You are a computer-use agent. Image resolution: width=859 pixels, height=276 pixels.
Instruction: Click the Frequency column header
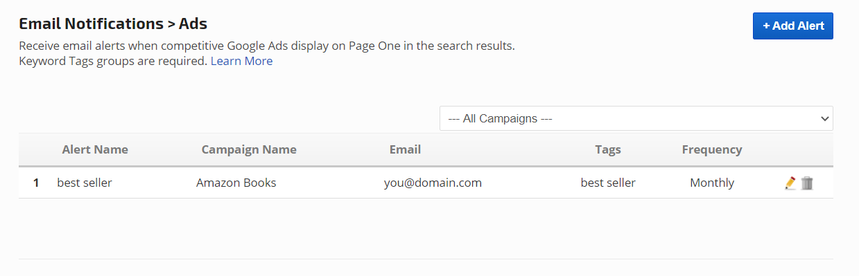[x=712, y=149]
